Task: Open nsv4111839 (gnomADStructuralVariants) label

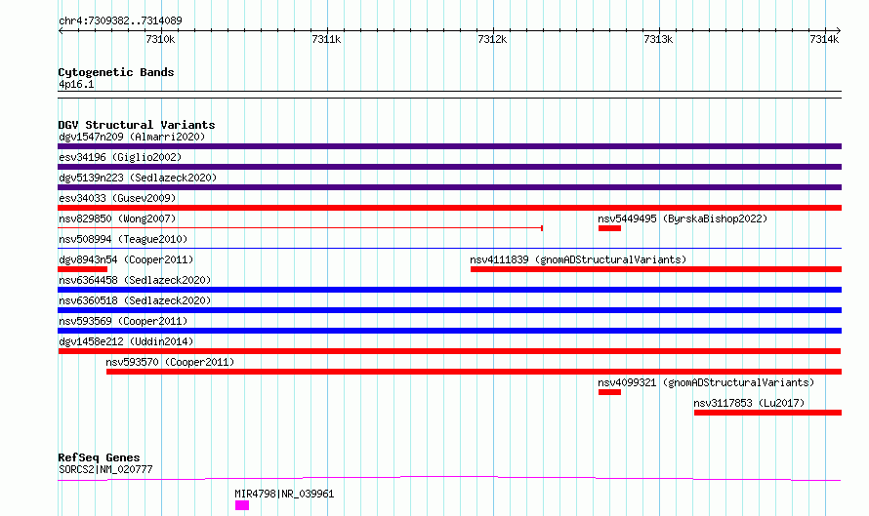Action: pyautogui.click(x=578, y=259)
